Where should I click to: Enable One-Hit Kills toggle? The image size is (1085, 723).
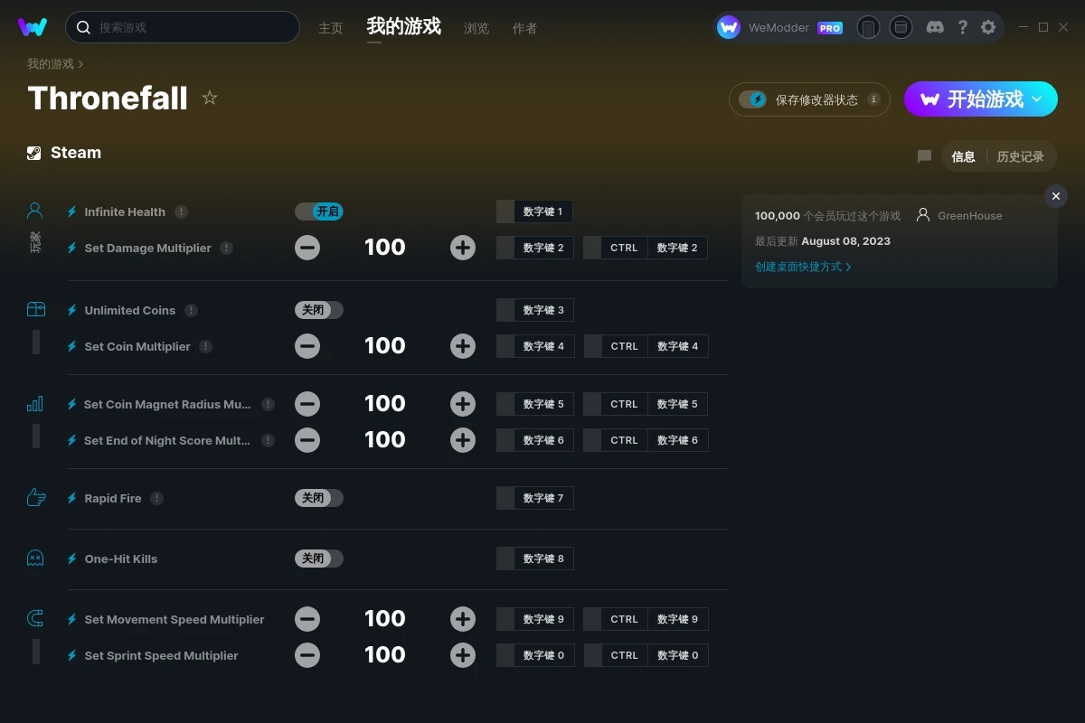pyautogui.click(x=319, y=559)
